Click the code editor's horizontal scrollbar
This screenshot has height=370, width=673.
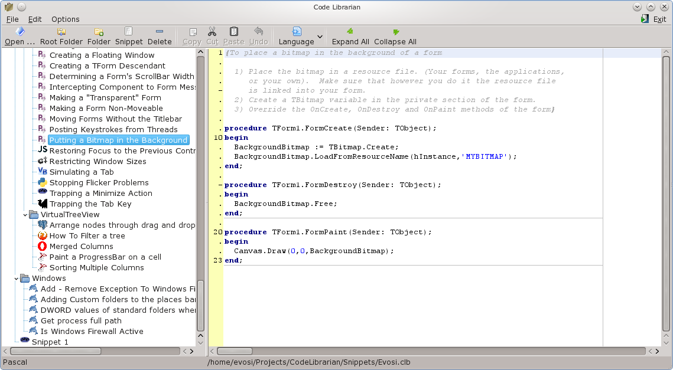coord(430,351)
